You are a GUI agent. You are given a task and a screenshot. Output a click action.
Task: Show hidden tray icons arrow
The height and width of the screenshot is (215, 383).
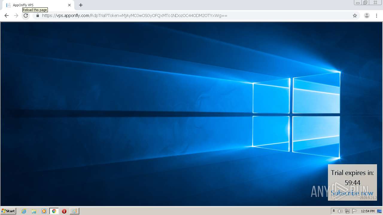pos(334,211)
